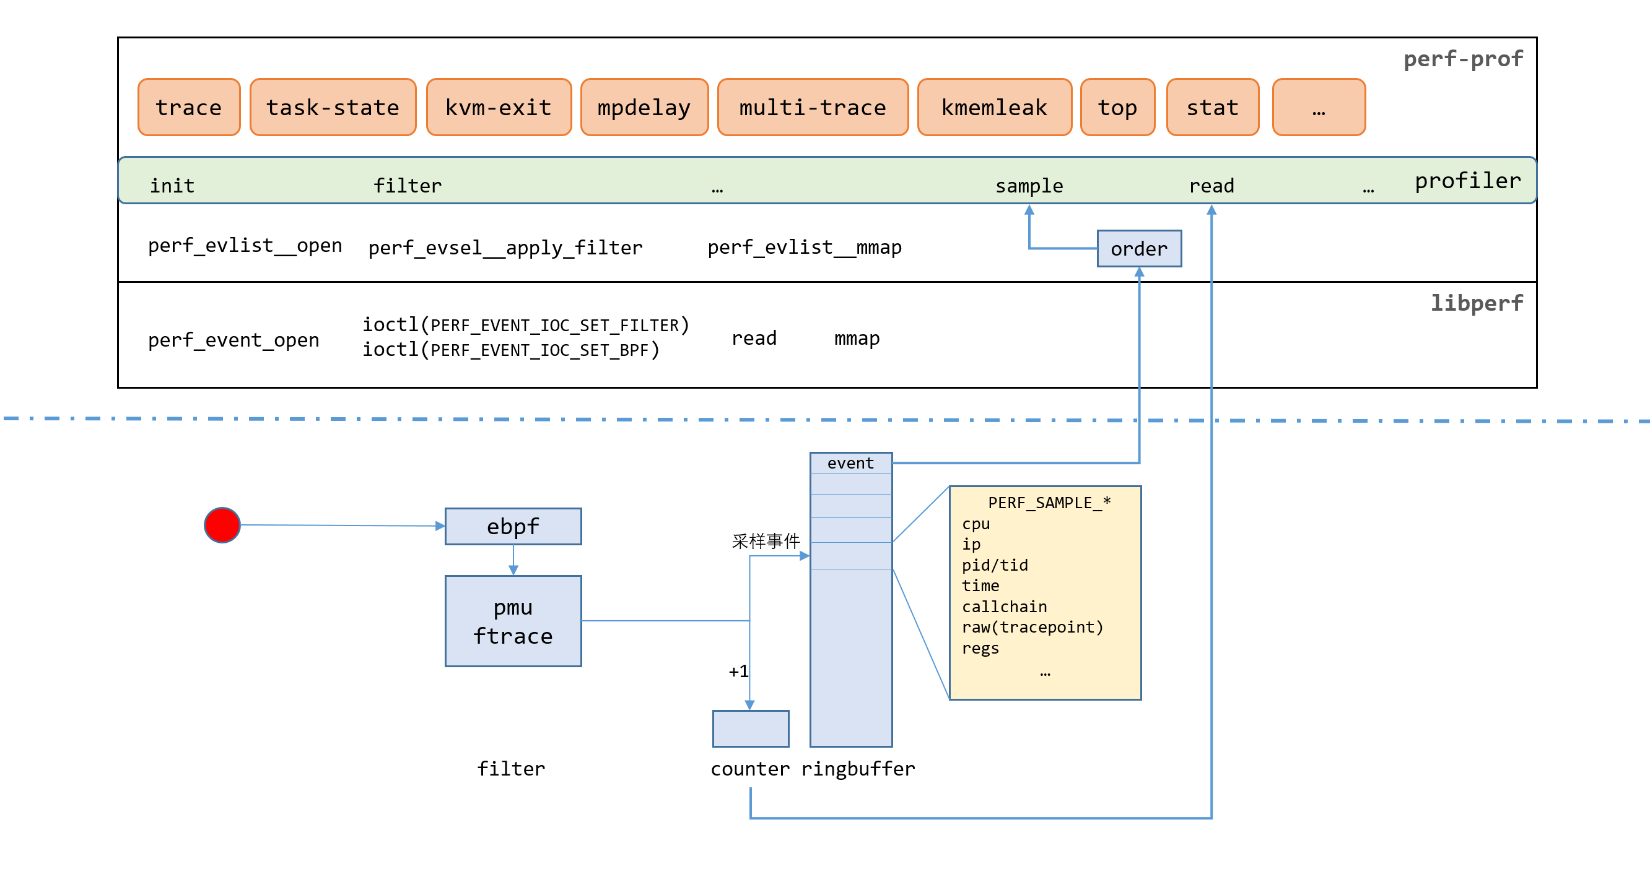Click the init label in profiler bar
Viewport: 1650px width, 869px height.
[172, 186]
